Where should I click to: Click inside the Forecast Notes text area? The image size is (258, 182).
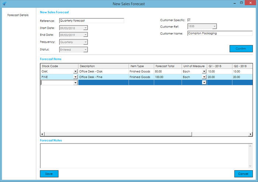pyautogui.click(x=144, y=156)
